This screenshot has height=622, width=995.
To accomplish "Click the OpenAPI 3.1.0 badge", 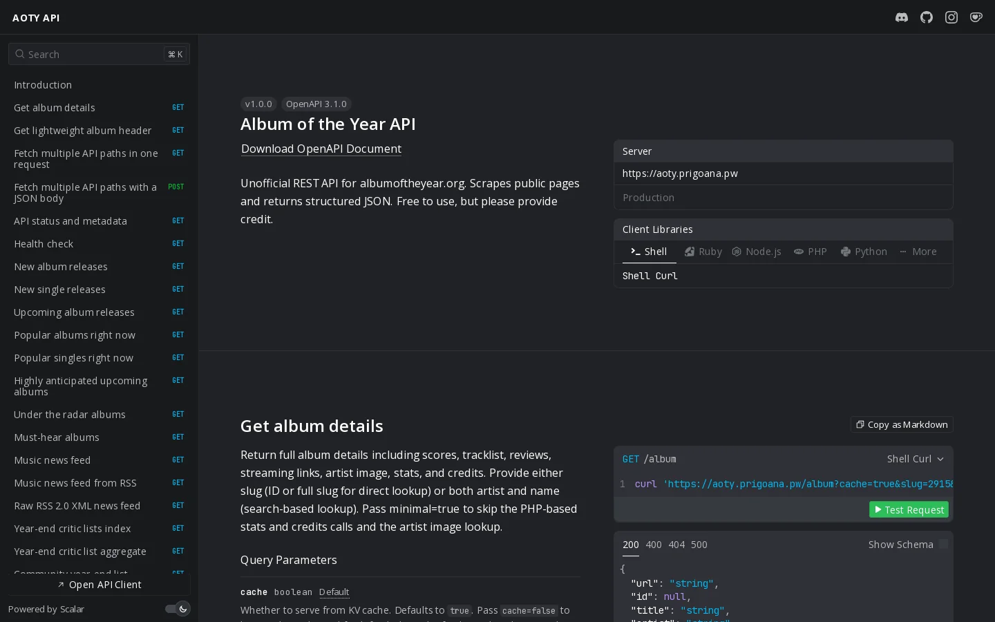I will click(316, 104).
